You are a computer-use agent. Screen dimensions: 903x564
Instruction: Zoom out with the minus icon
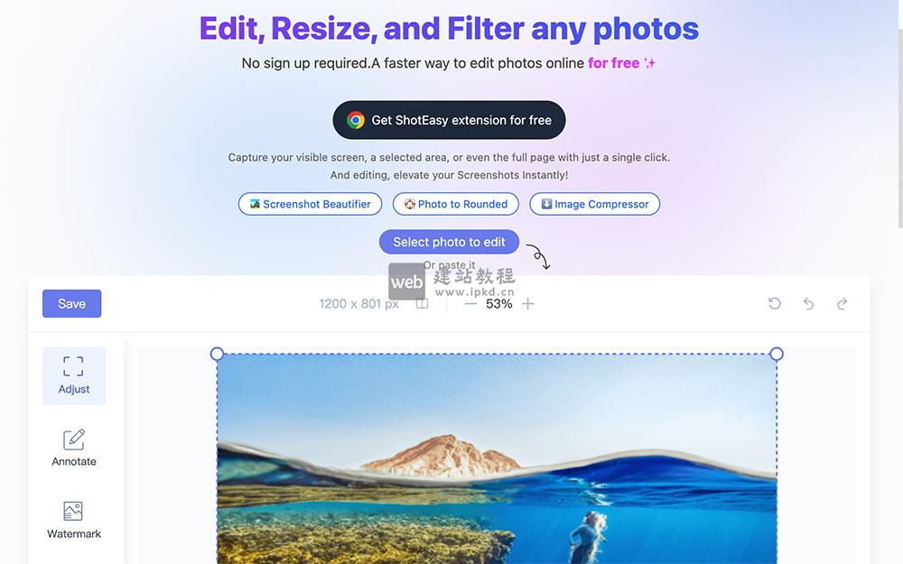[x=470, y=303]
